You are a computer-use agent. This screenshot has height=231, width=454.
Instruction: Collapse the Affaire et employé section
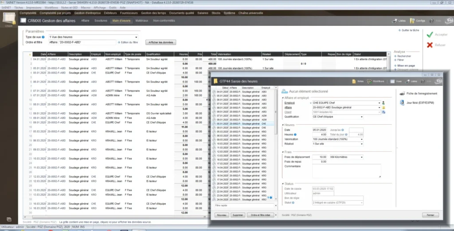(x=283, y=98)
